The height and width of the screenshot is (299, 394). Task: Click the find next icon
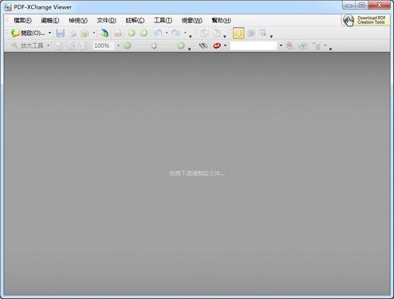302,46
